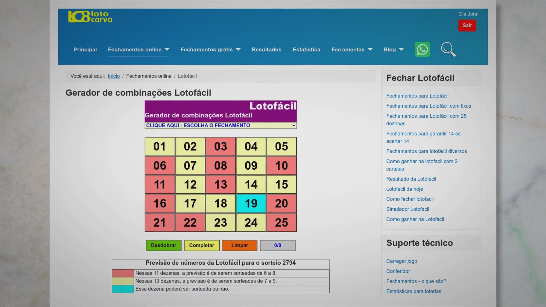The height and width of the screenshot is (307, 546).
Task: Click the magnifying glass search icon
Action: pos(448,49)
